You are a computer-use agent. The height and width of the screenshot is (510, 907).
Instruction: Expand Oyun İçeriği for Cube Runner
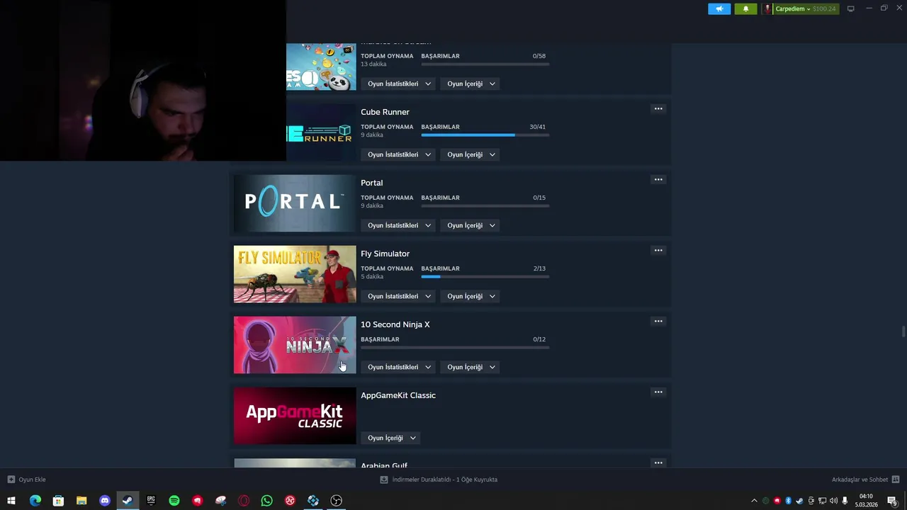[471, 154]
